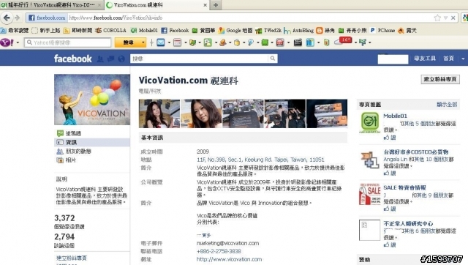468x265 pixels.
Task: Click the Facebook search box
Action: 199,59
